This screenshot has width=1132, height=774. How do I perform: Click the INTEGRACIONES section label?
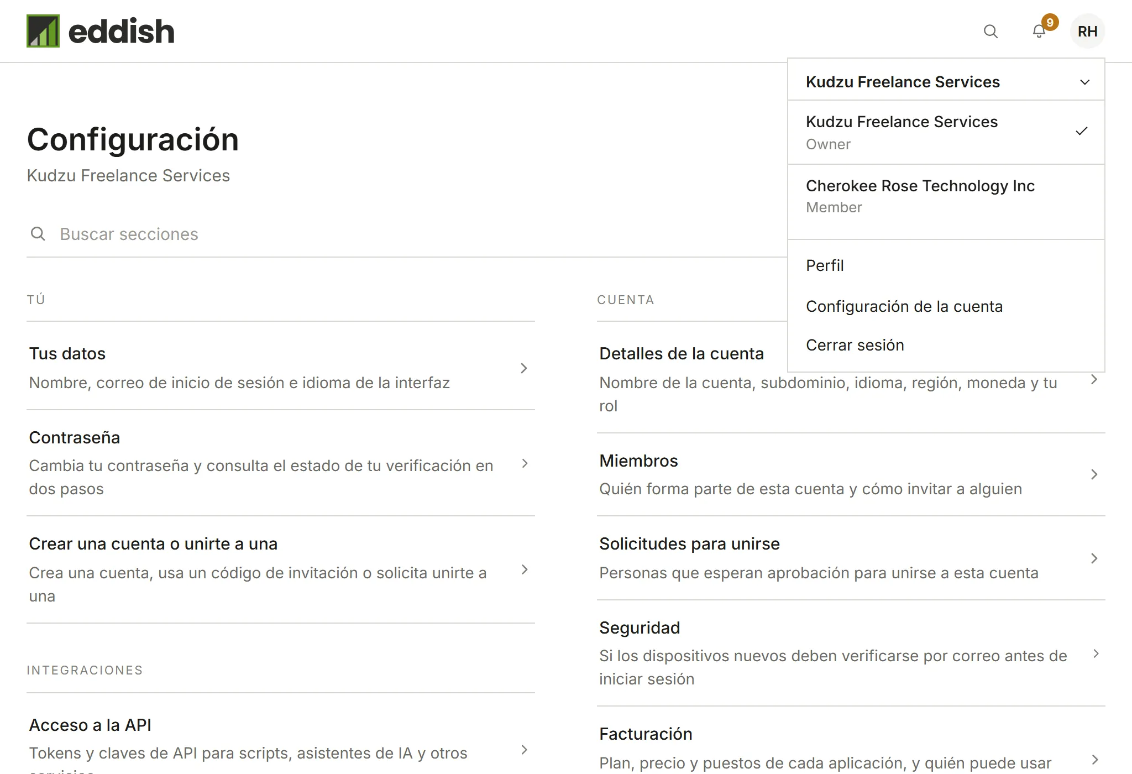coord(85,670)
